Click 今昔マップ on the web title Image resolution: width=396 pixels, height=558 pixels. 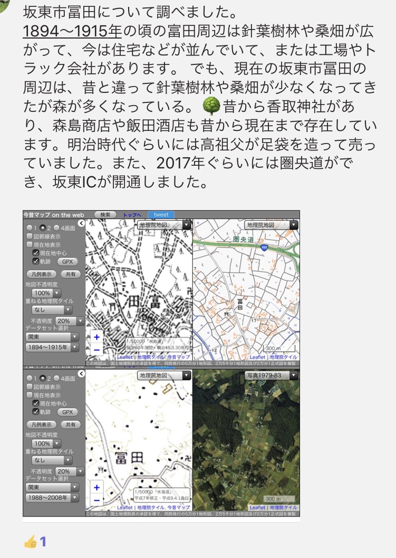(x=54, y=215)
